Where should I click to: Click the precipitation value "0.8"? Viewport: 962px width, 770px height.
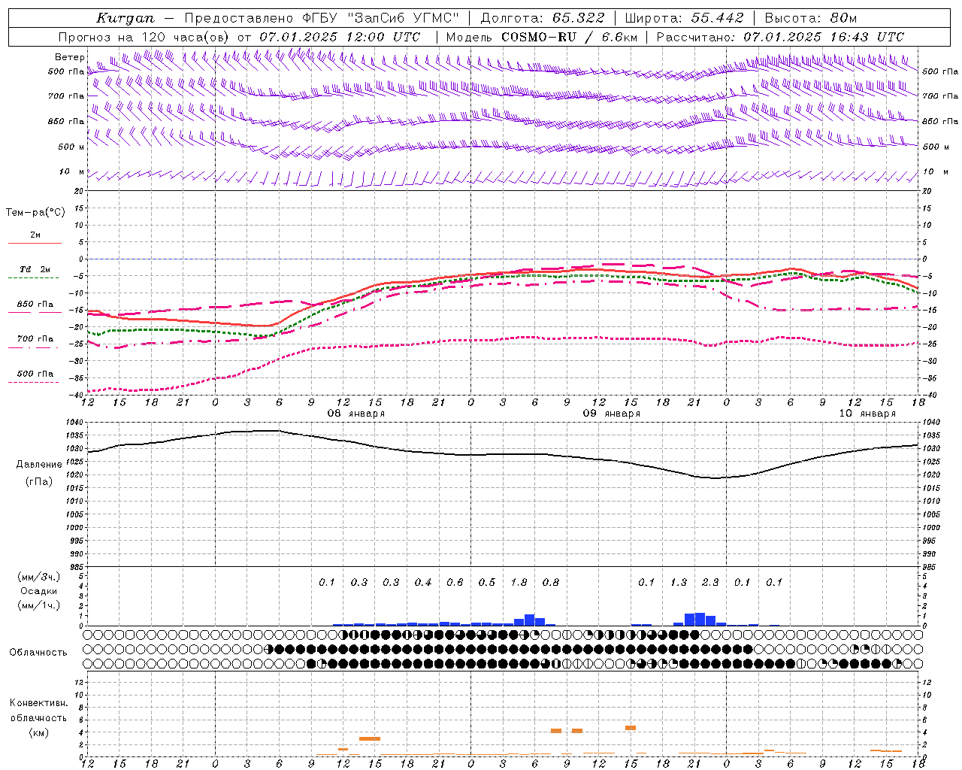(x=551, y=583)
